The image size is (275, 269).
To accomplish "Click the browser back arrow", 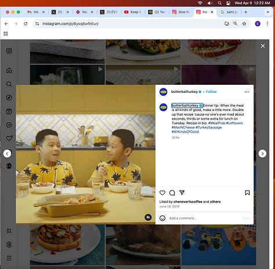I will [x=6, y=24].
